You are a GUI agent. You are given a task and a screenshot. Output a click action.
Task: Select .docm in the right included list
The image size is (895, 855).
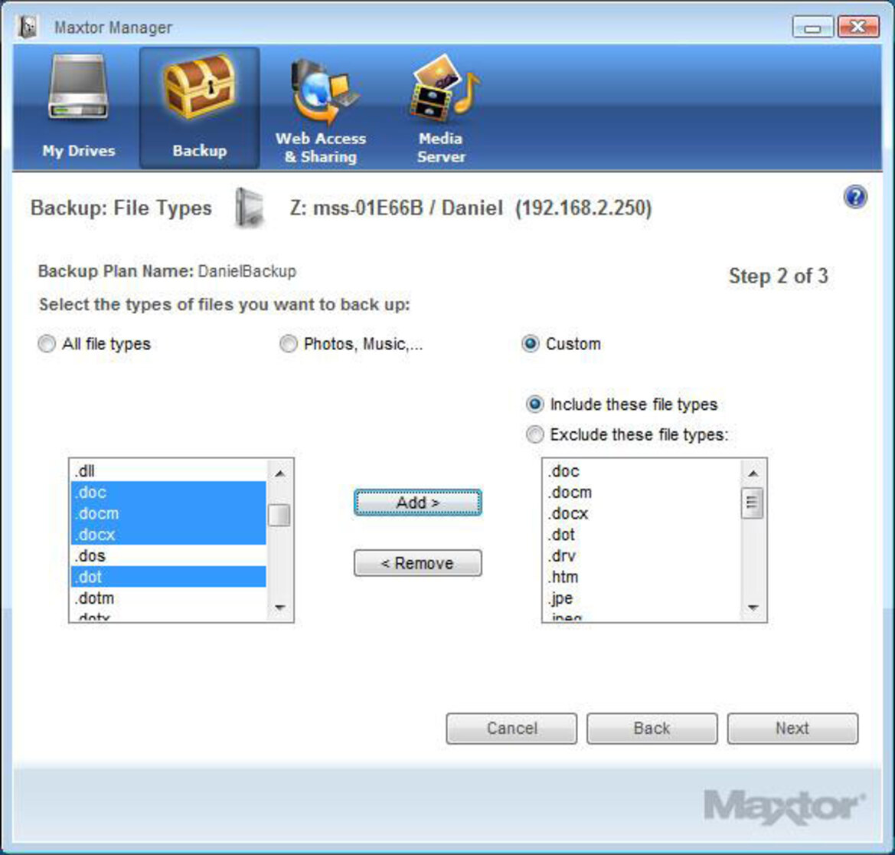pos(642,493)
